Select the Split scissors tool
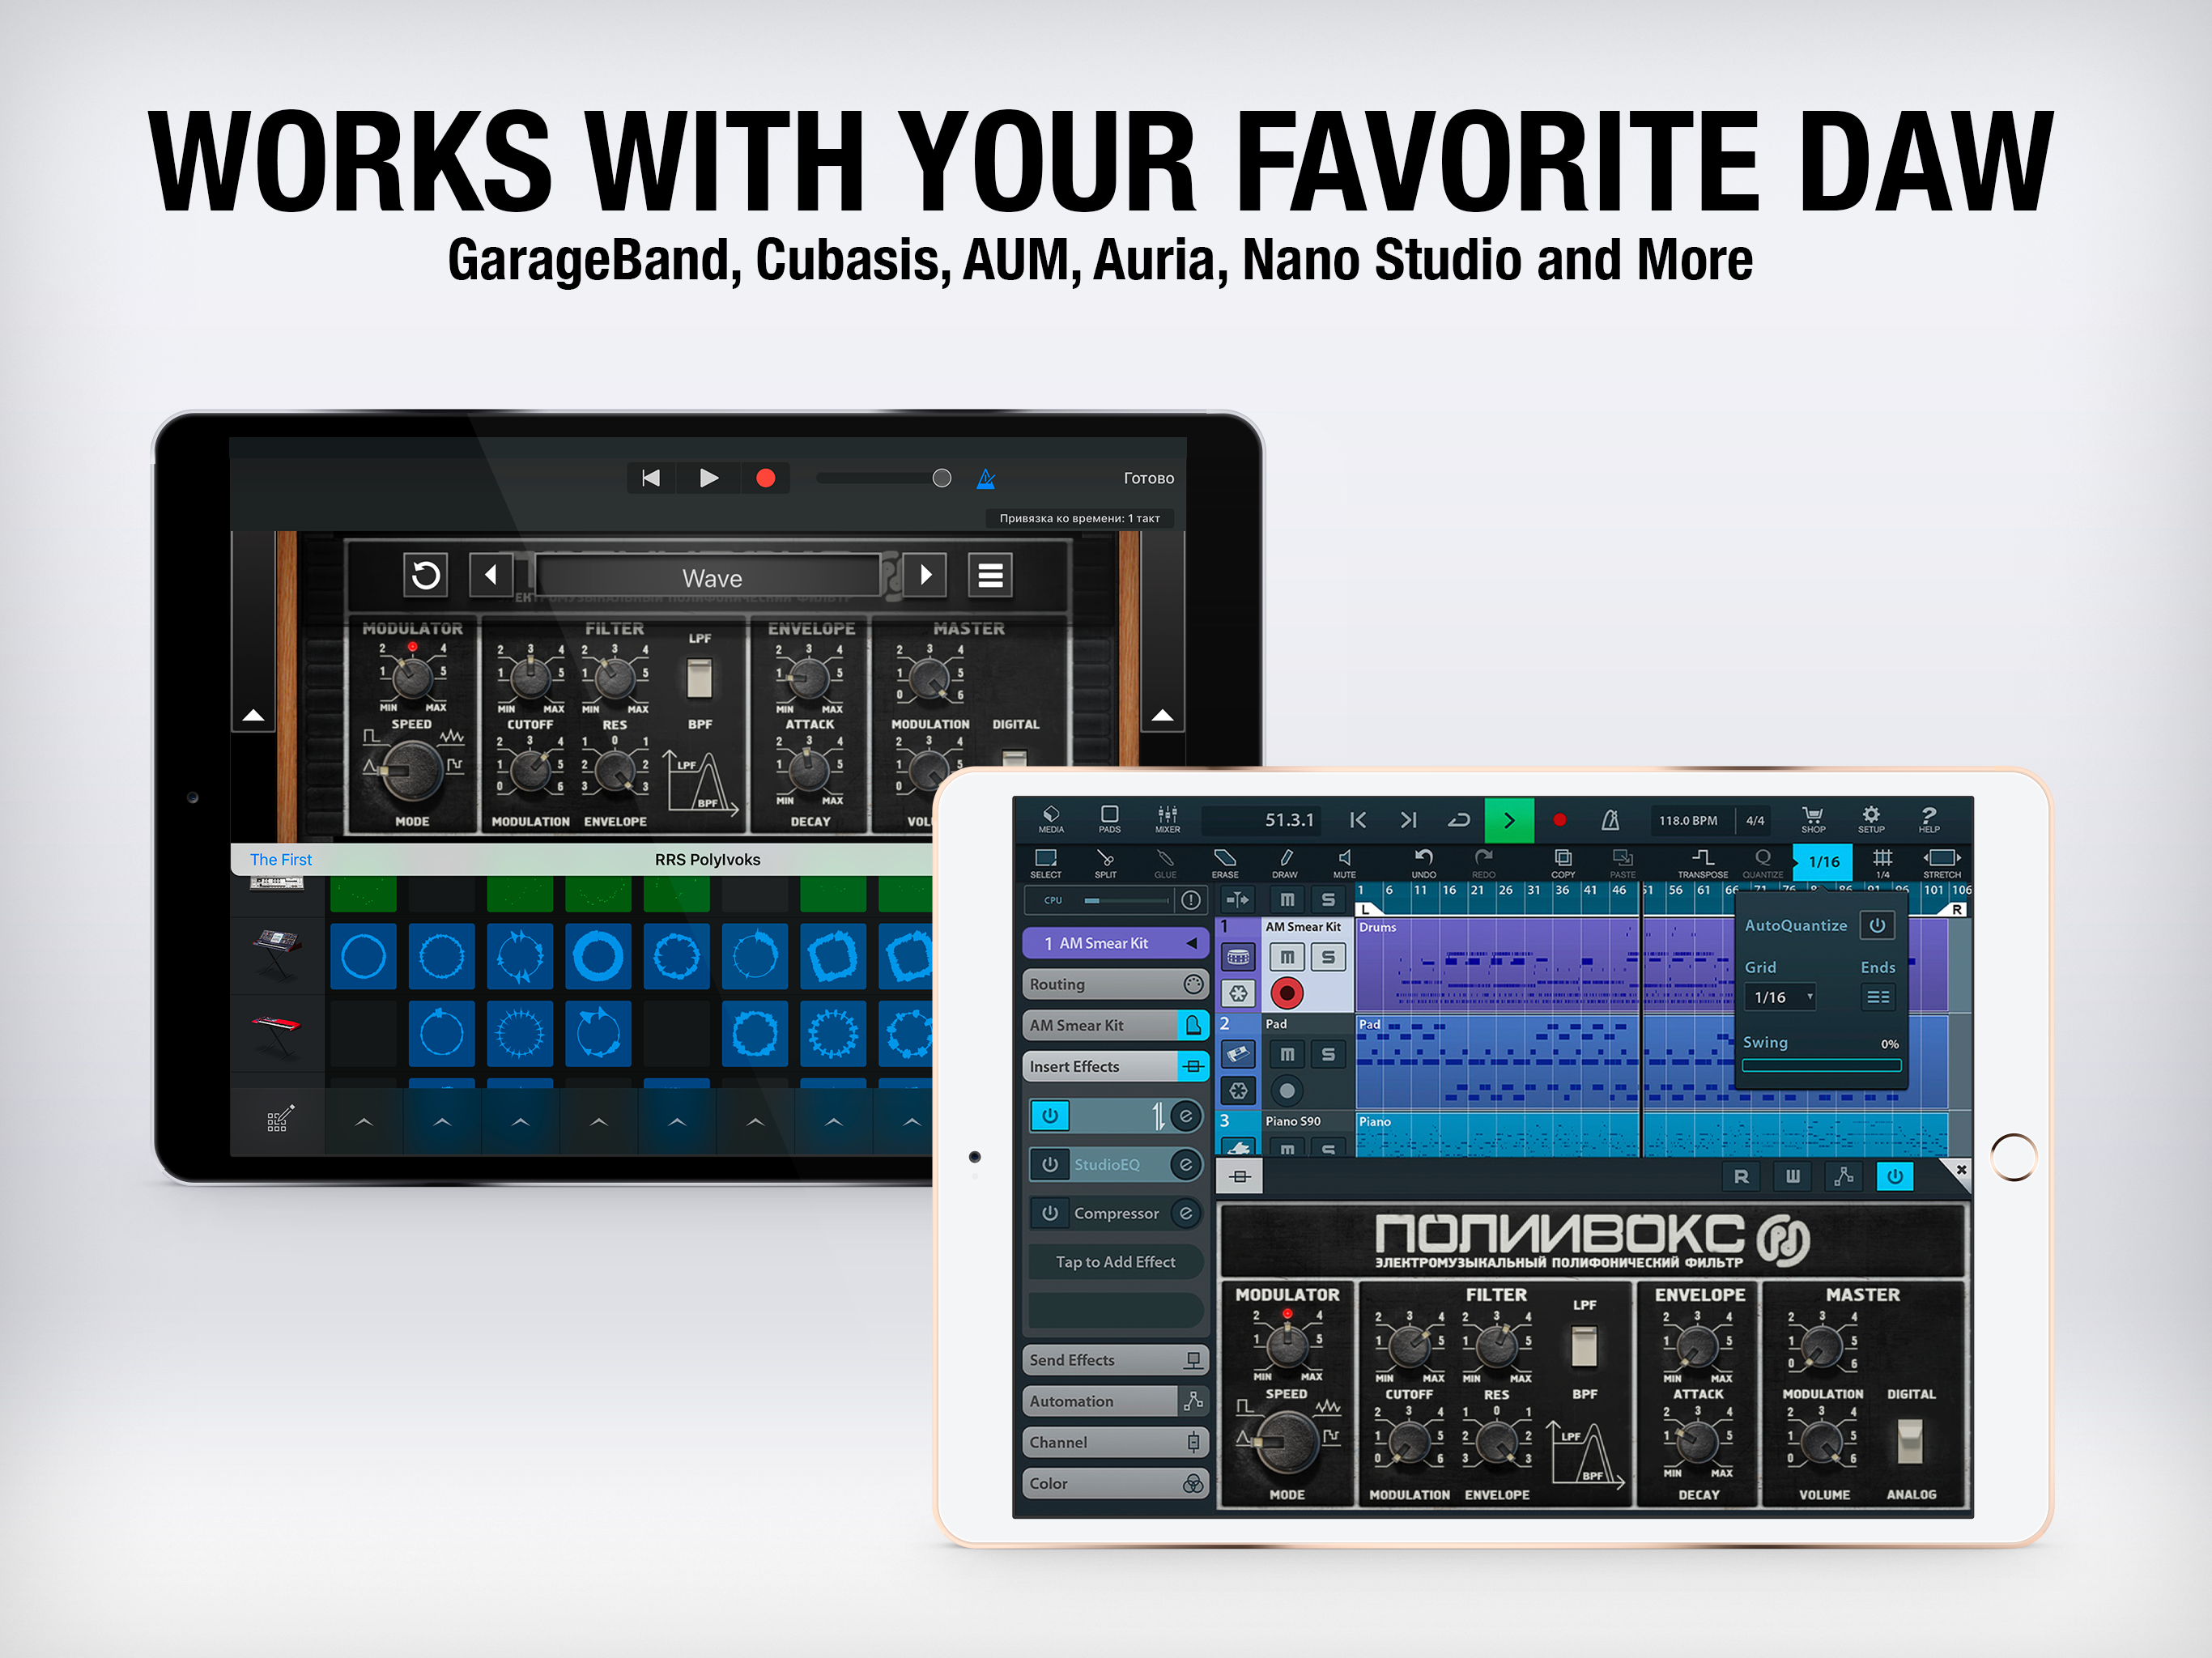The height and width of the screenshot is (1658, 2212). point(1105,862)
